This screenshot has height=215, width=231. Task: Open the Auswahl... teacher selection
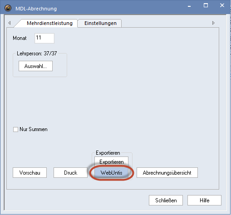pos(35,66)
